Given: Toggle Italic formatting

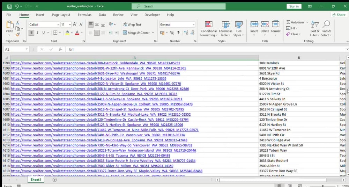Looking at the screenshot, I should (x=37, y=33).
